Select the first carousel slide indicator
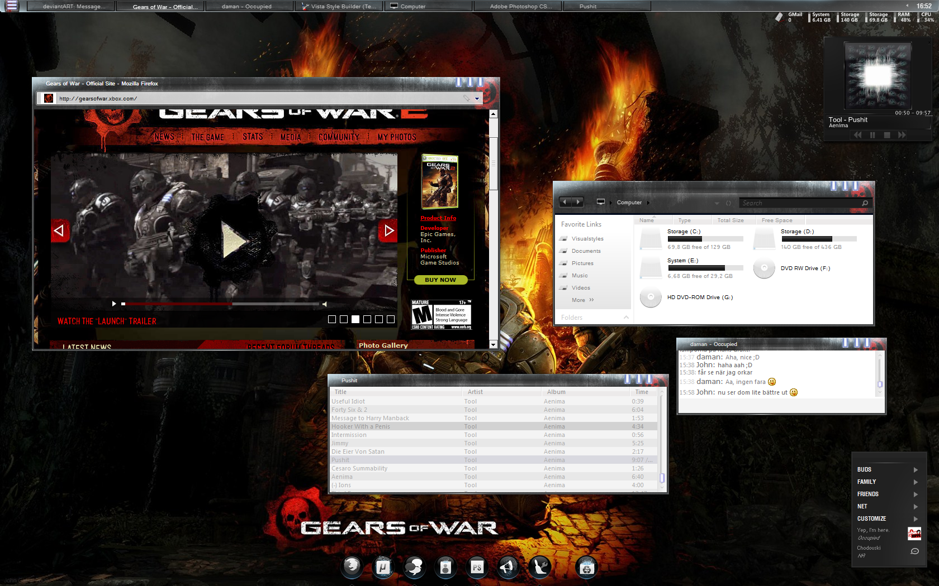Screen dimensions: 939x586 pyautogui.click(x=332, y=319)
